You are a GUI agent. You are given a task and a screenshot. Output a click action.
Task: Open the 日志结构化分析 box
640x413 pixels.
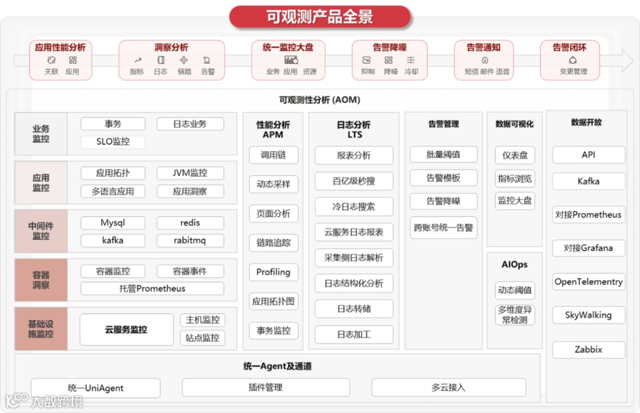pos(354,284)
